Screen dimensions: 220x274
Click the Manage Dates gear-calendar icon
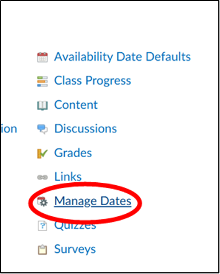pos(42,202)
